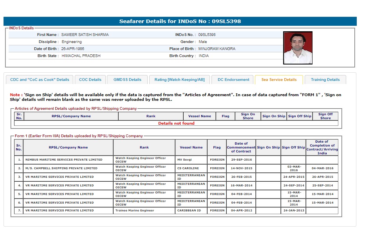This screenshot has height=229, width=383.
Task: Open the GMDSS Details tab
Action: 127,80
